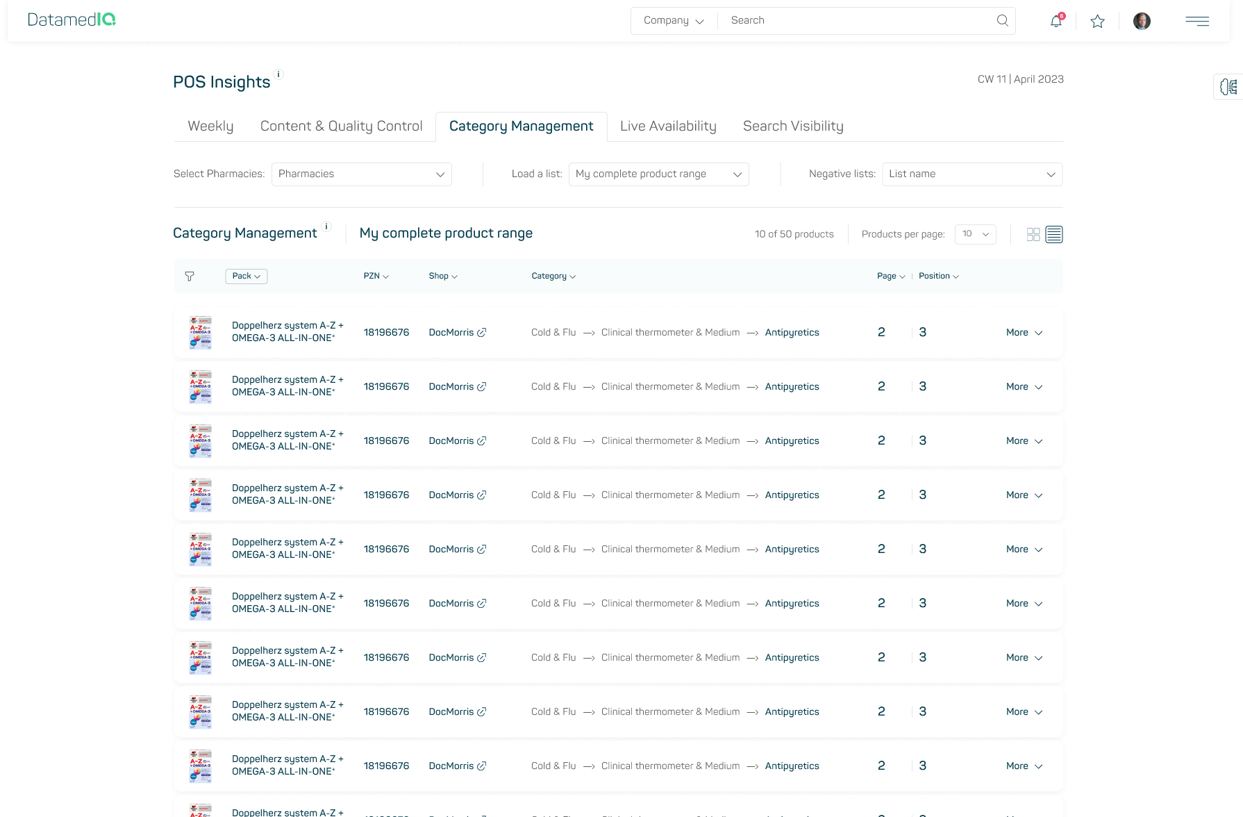1243x817 pixels.
Task: Expand More in third product row
Action: click(1024, 441)
